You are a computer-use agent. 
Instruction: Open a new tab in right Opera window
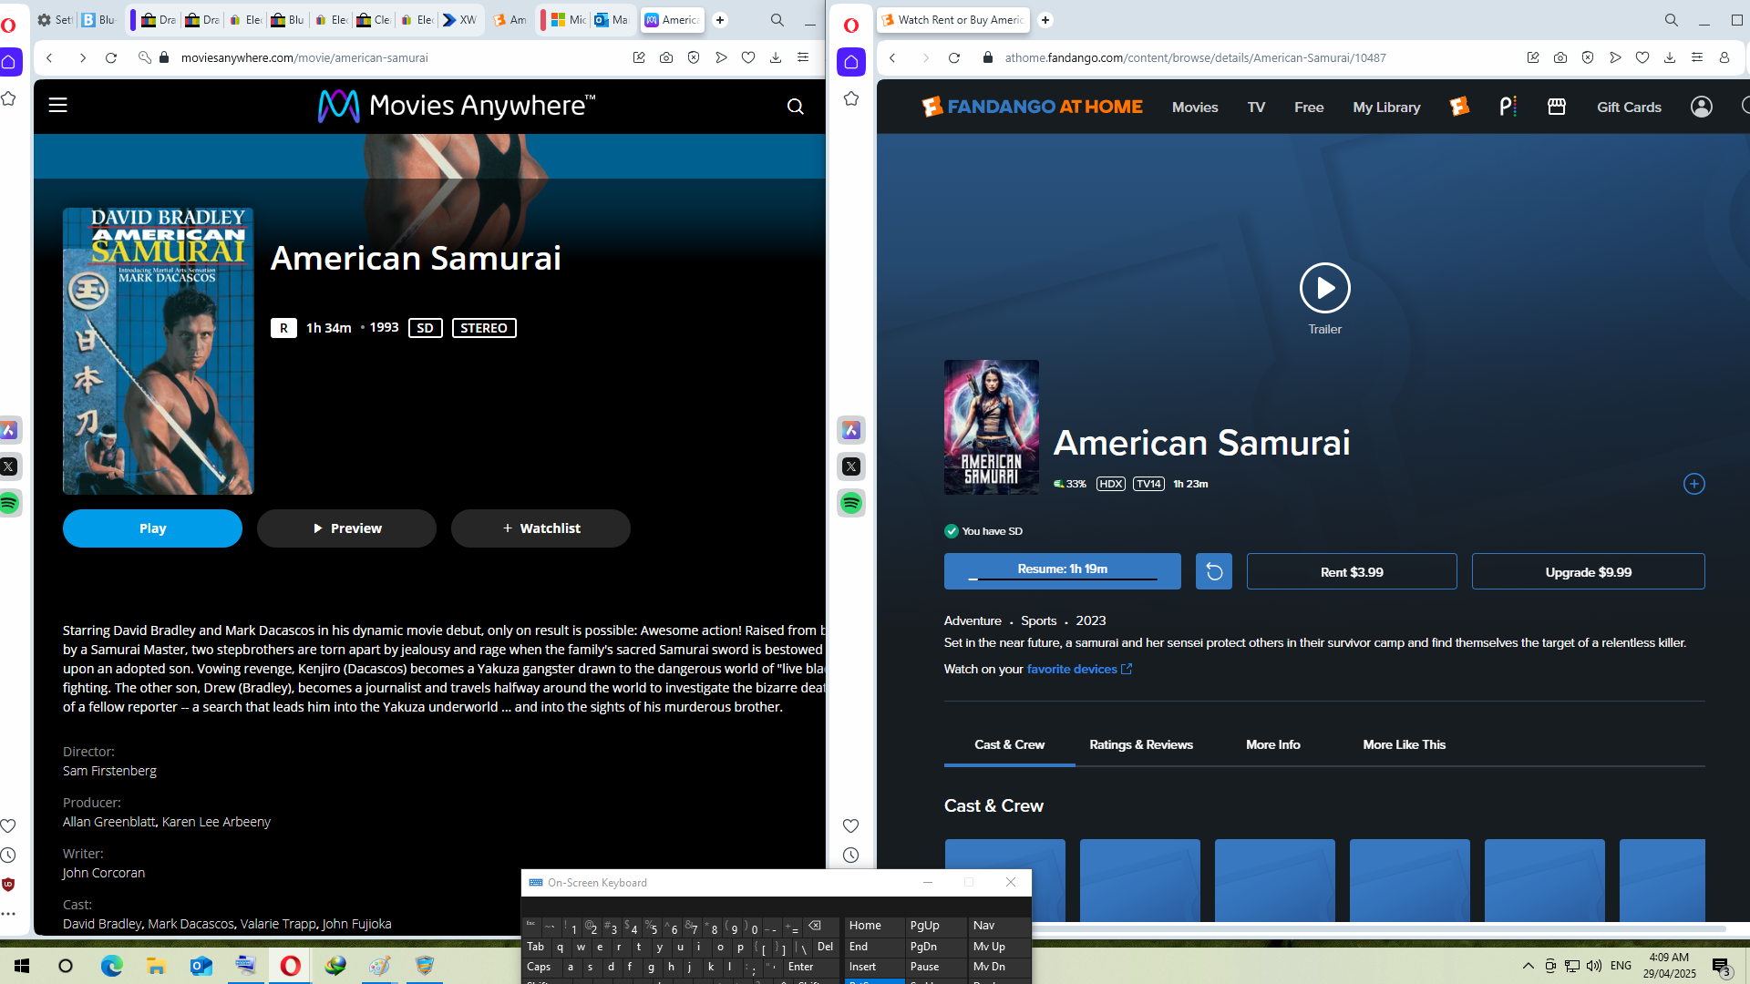coord(1045,20)
